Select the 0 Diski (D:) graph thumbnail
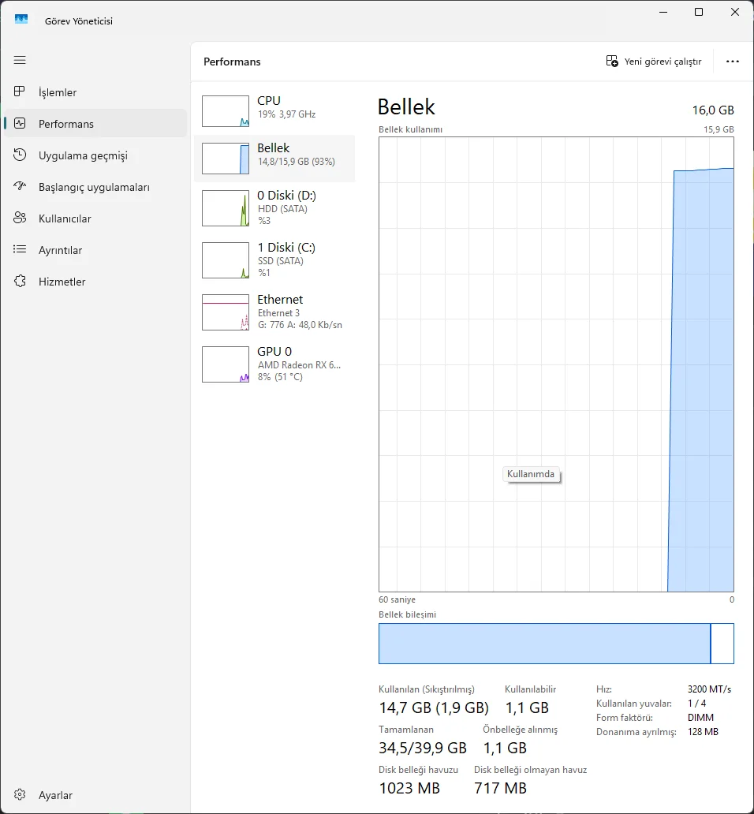Viewport: 754px width, 814px height. pos(226,208)
